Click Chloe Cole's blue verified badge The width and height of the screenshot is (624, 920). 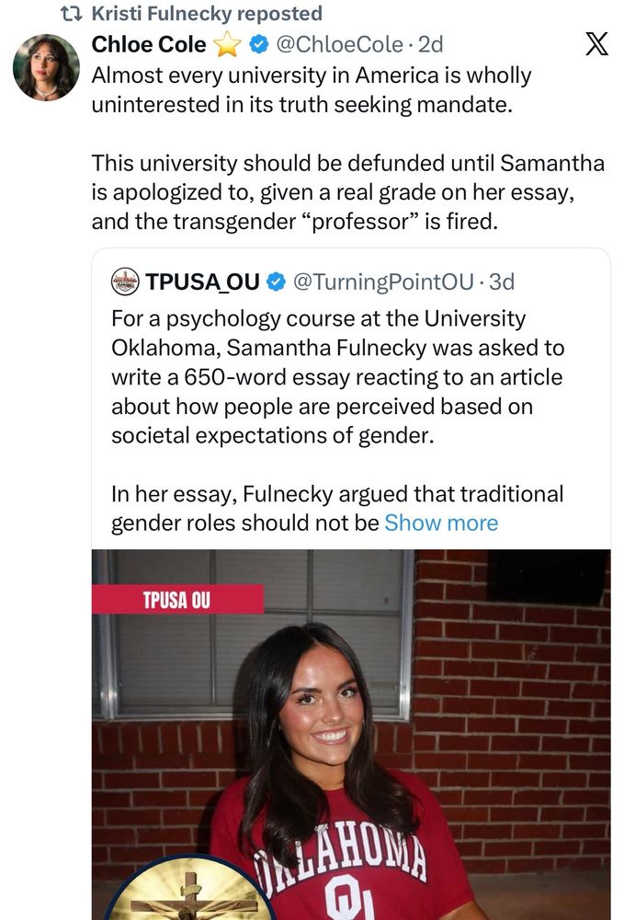pyautogui.click(x=258, y=43)
